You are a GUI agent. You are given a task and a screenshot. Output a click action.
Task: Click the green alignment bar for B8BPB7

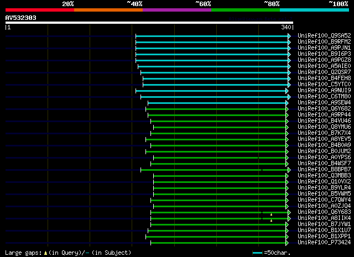214,170
